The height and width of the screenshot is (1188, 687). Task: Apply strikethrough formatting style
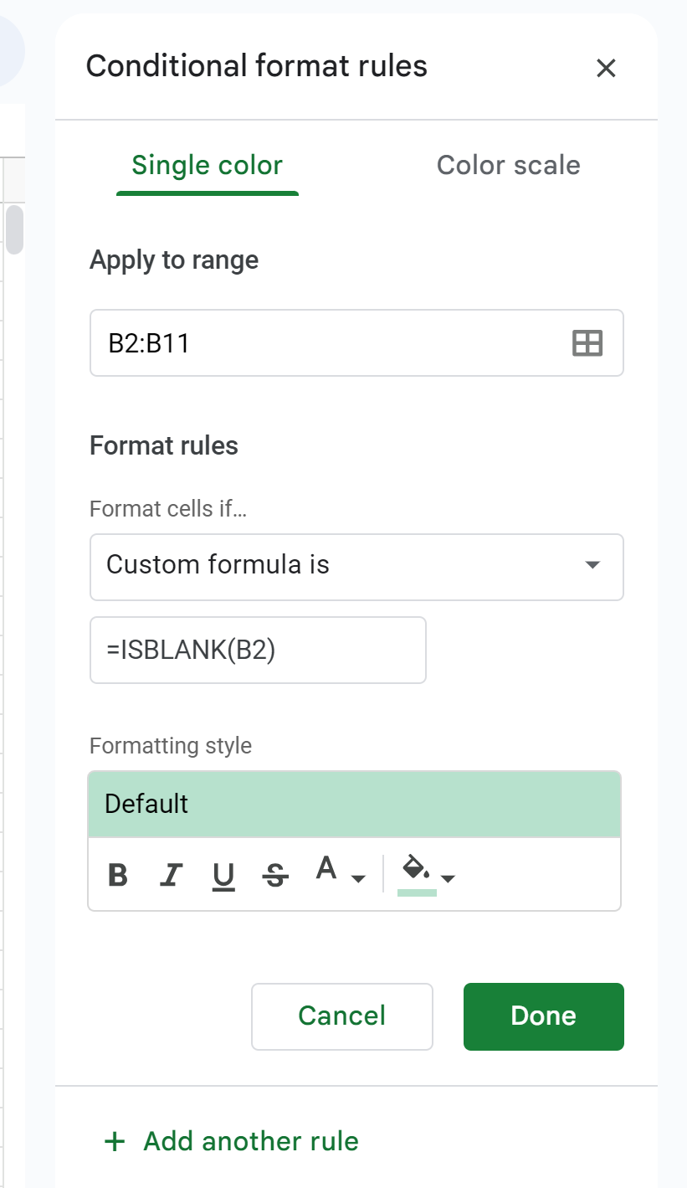pos(275,876)
